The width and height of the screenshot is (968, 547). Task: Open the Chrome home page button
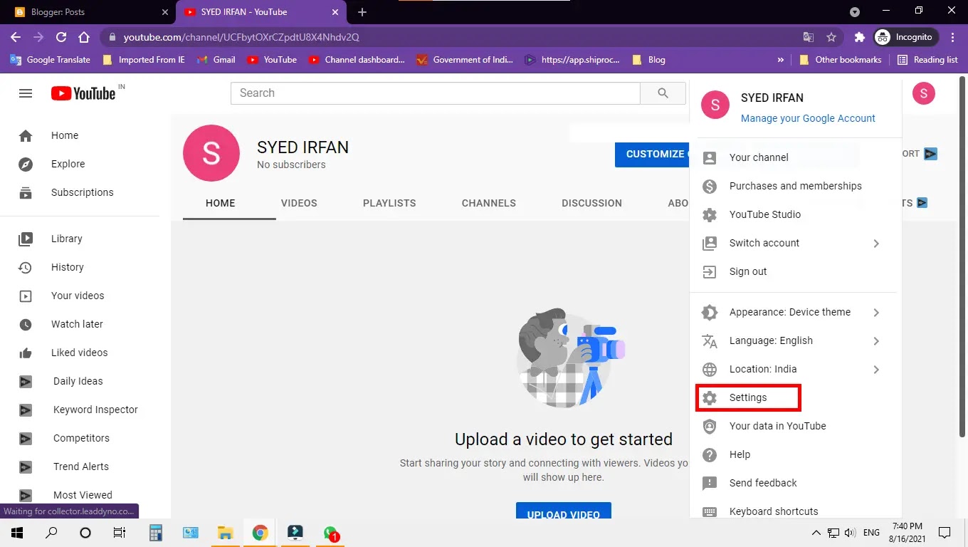point(84,37)
